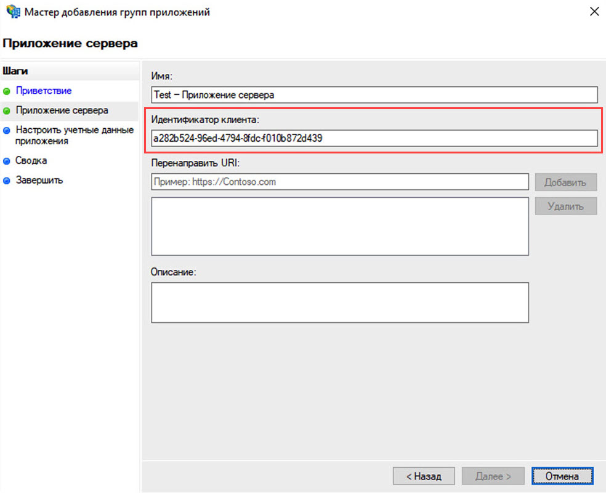
Task: Close the wizard with the X button
Action: (x=594, y=12)
